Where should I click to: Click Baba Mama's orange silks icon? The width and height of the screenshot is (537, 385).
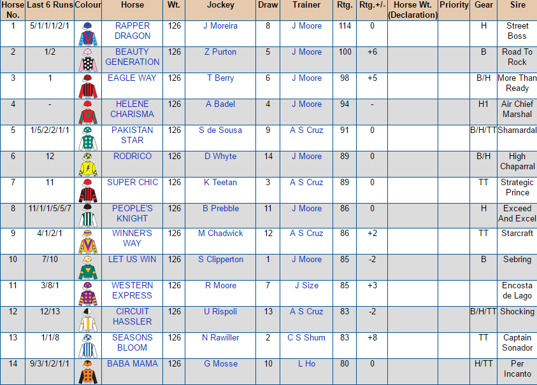[88, 372]
